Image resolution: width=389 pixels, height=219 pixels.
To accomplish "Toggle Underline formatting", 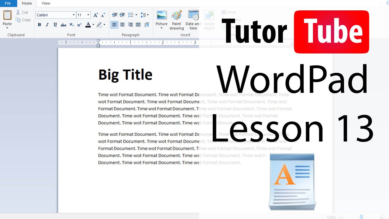I will pos(55,25).
